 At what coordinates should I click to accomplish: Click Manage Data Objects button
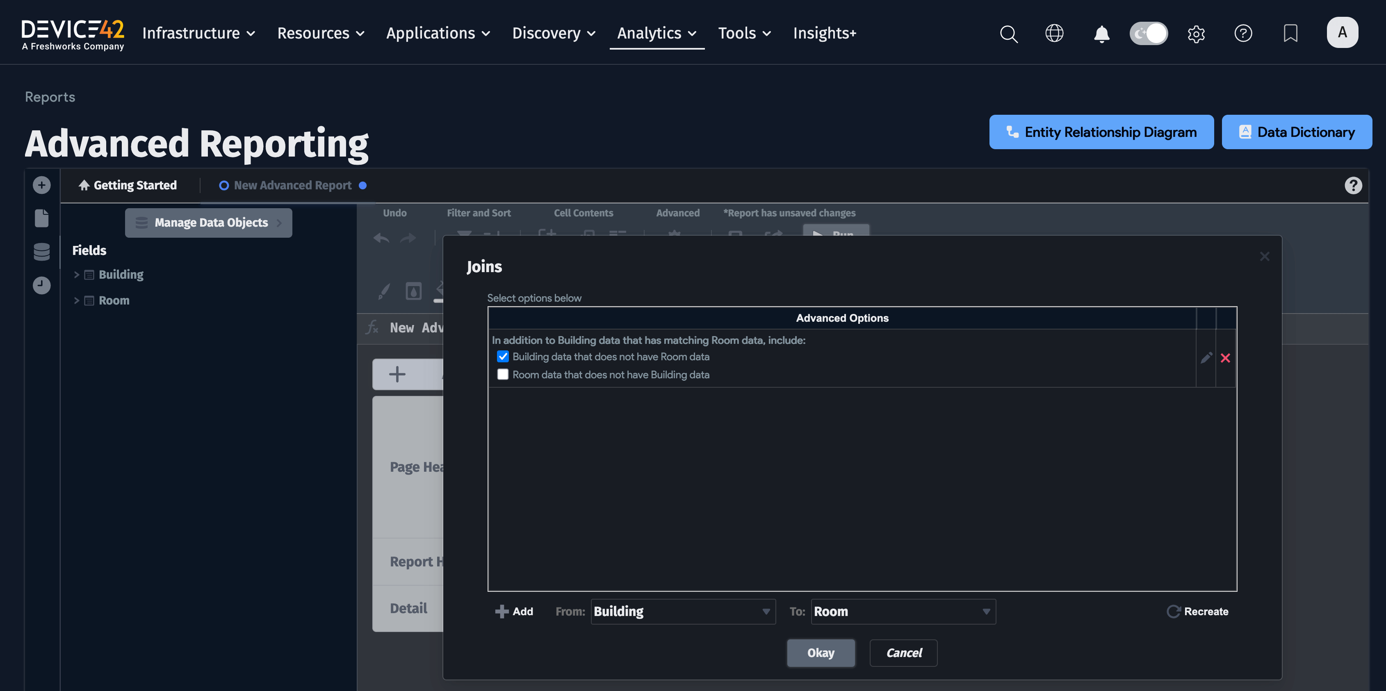click(208, 223)
